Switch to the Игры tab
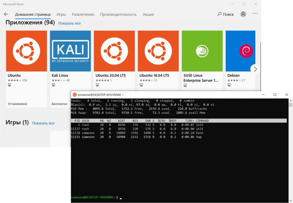 [61, 14]
